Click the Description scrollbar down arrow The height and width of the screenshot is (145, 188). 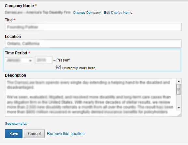179,108
